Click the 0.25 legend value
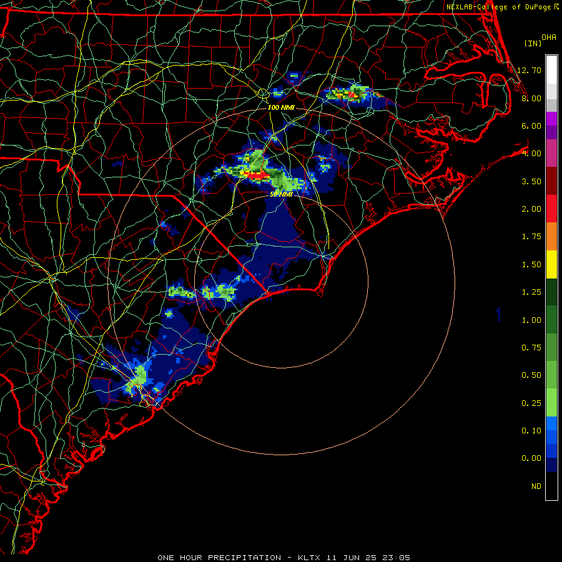 pyautogui.click(x=531, y=403)
